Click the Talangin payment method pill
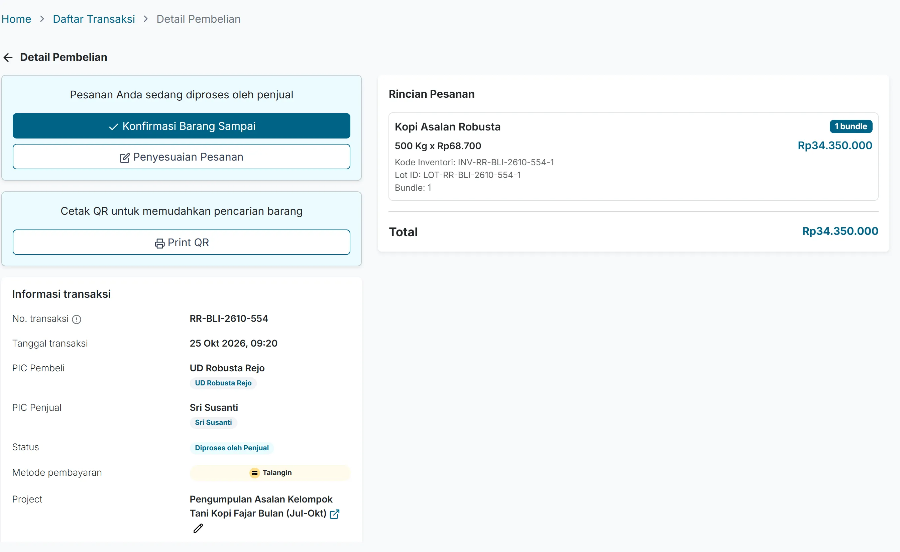The height and width of the screenshot is (552, 900). (270, 473)
